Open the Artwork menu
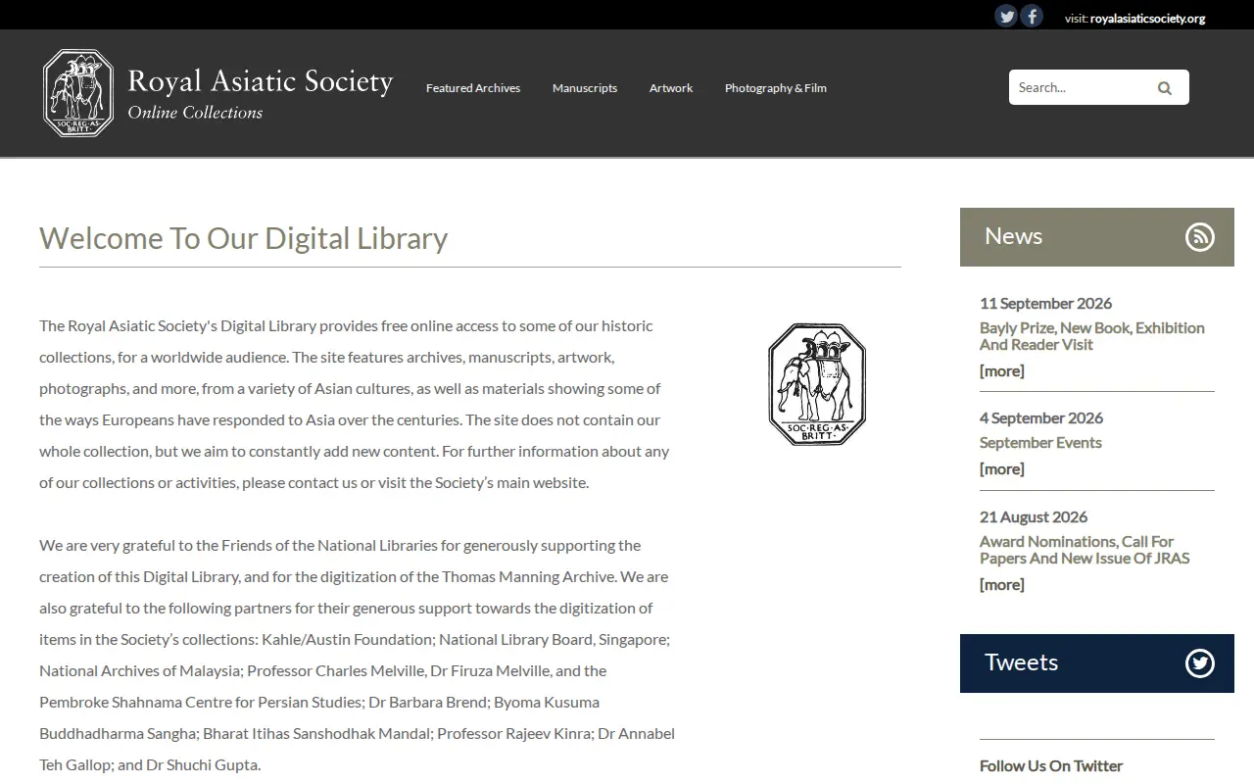 pyautogui.click(x=671, y=88)
